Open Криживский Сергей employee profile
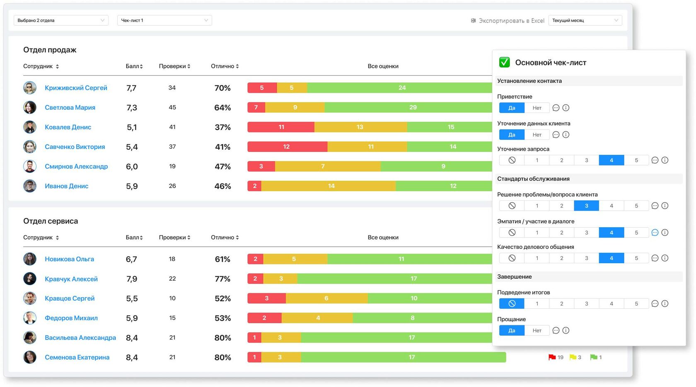 coord(76,88)
